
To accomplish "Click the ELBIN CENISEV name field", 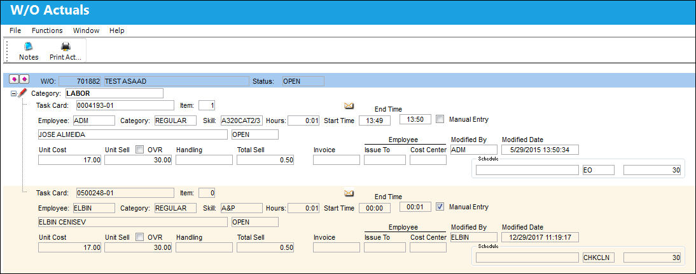I will (133, 222).
